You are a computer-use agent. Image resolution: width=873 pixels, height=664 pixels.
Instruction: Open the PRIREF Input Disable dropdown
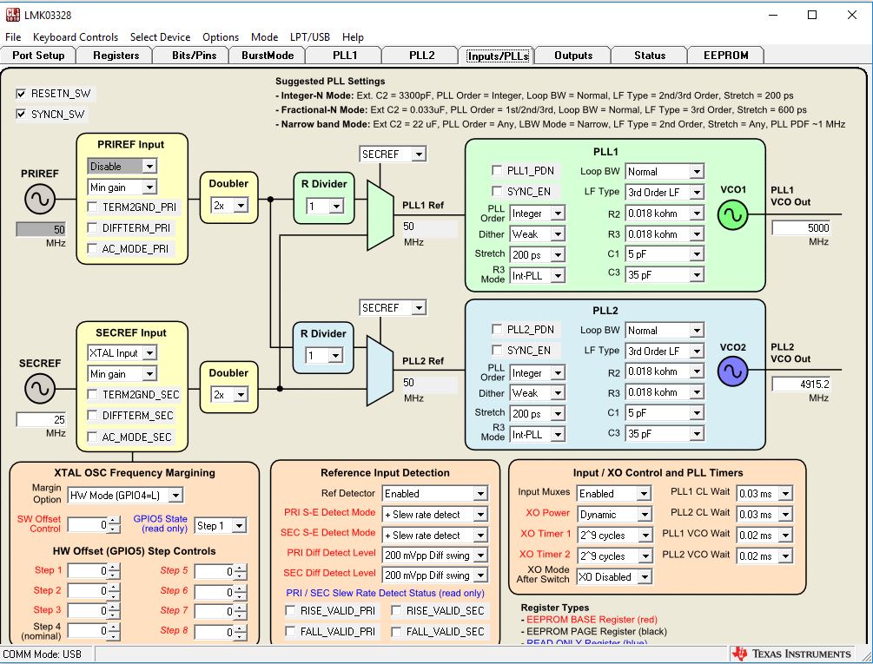click(149, 167)
